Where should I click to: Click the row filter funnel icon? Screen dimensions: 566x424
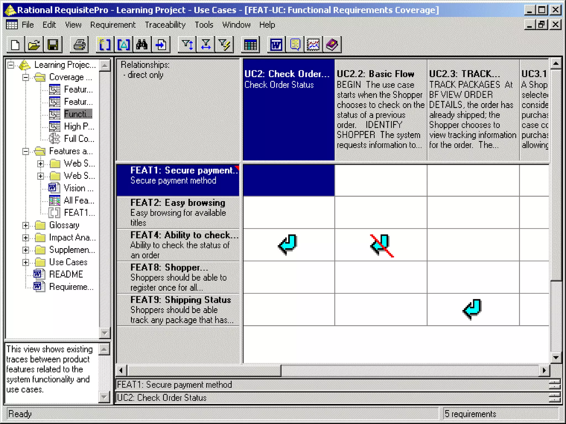(187, 45)
